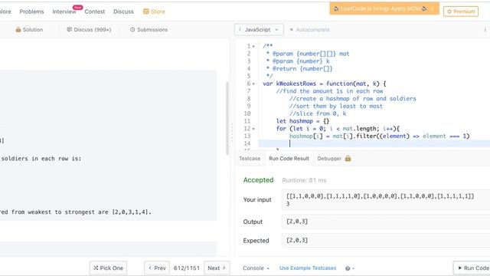Collapse the function fold at line 6
490x276 pixels.
pyautogui.click(x=253, y=84)
